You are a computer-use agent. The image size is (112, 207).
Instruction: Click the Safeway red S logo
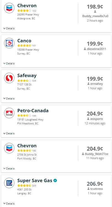[9, 78]
